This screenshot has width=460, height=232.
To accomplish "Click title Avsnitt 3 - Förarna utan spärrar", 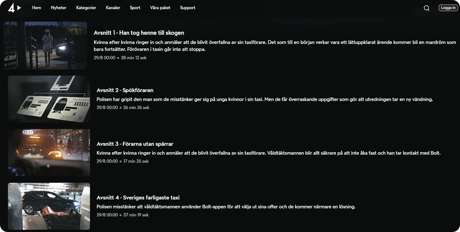I will click(x=135, y=144).
